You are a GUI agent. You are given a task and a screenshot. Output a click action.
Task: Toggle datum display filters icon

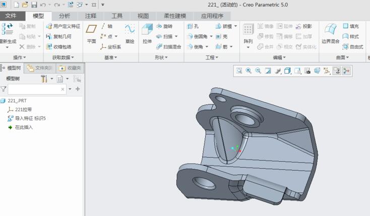tap(327, 71)
